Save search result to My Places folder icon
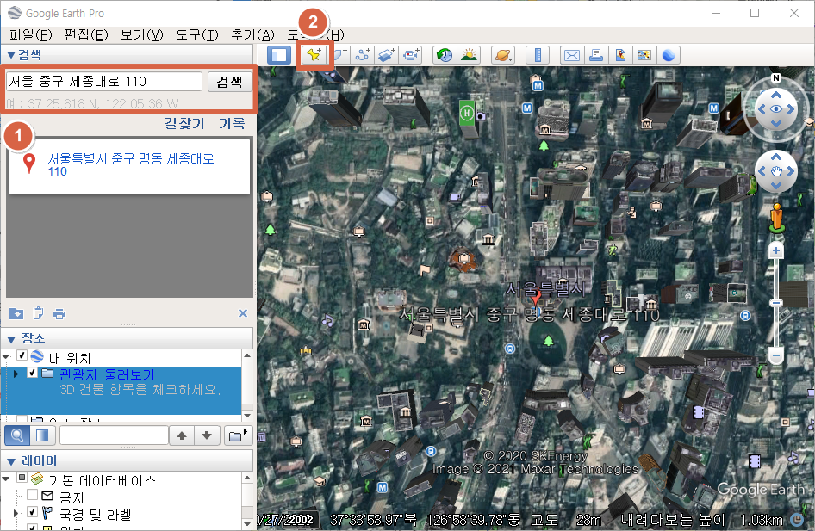 click(x=16, y=313)
